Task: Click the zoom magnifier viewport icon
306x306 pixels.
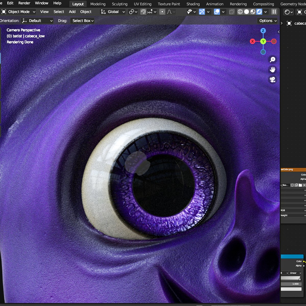Action: [x=273, y=60]
